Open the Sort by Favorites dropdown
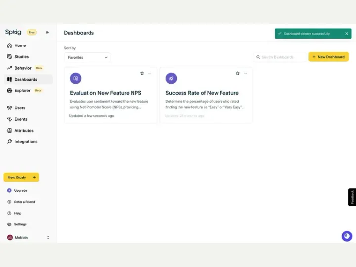The height and width of the screenshot is (267, 356). pos(88,57)
